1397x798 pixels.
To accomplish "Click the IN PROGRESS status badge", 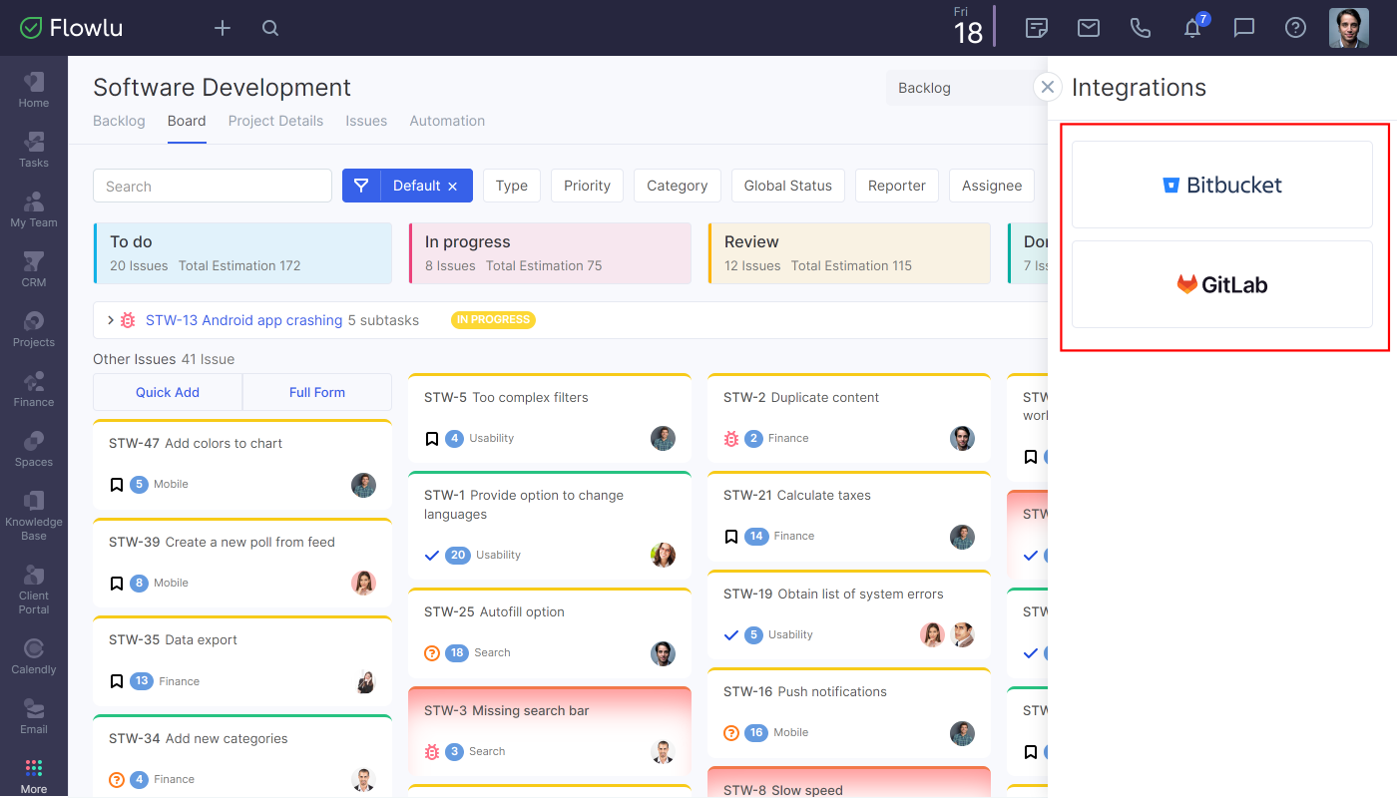I will pos(493,320).
